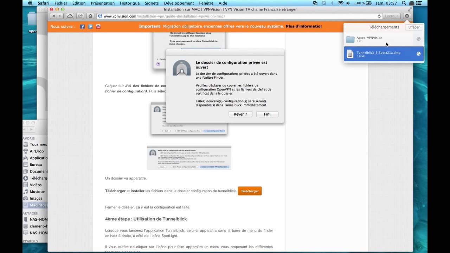Open the Facebook icon next to Nous suivre
Image resolution: width=450 pixels, height=253 pixels.
(x=82, y=26)
